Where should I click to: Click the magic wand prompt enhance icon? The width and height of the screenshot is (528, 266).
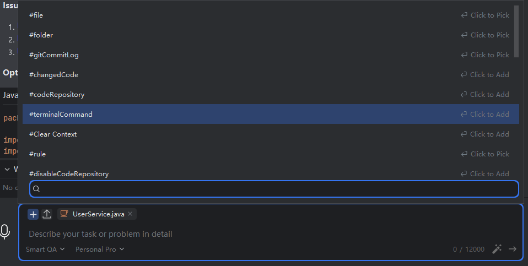497,249
